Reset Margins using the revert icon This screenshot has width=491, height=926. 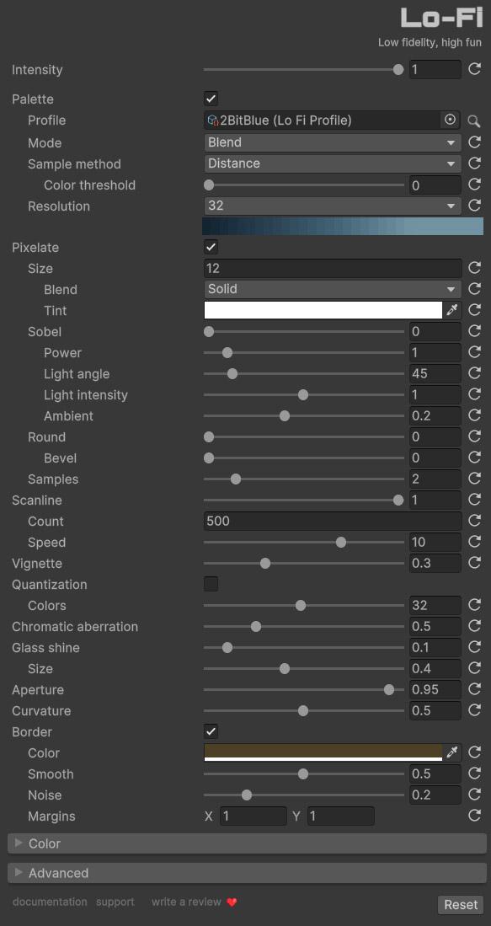pyautogui.click(x=474, y=816)
